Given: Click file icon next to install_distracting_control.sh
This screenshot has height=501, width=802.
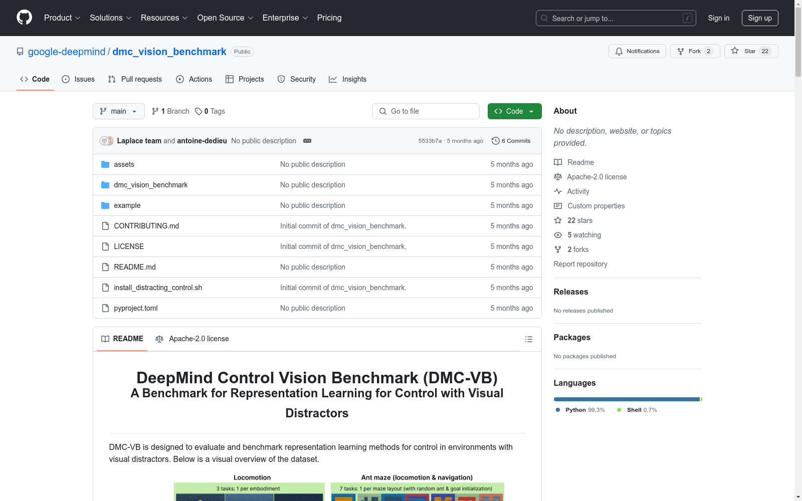Looking at the screenshot, I should pos(105,288).
